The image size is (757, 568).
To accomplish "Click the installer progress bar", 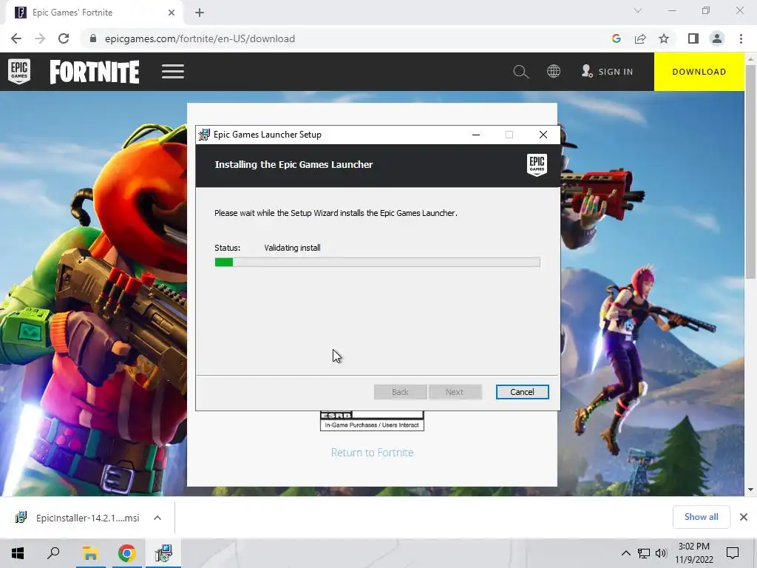I will point(378,263).
